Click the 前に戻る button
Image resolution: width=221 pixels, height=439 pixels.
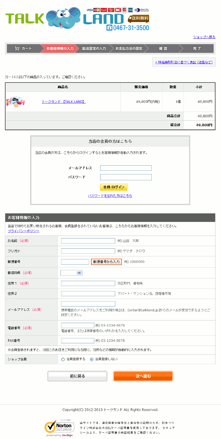tap(77, 376)
